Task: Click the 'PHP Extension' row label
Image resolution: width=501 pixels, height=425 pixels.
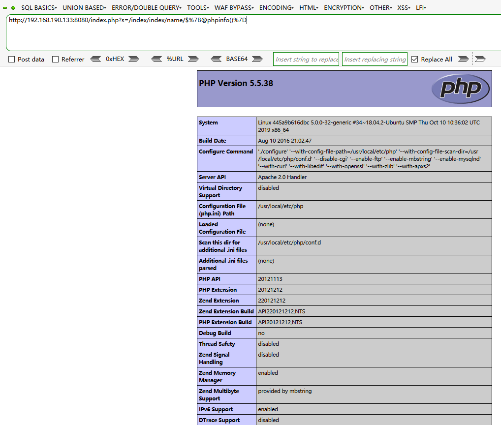Action: click(218, 290)
